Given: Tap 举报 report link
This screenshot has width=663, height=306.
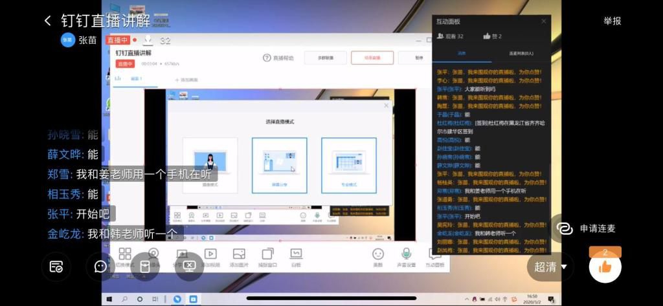Looking at the screenshot, I should click(612, 21).
